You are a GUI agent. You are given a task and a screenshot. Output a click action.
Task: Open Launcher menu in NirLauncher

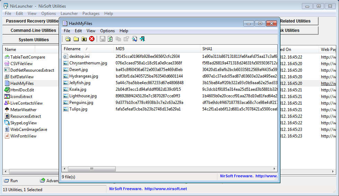pos(69,14)
